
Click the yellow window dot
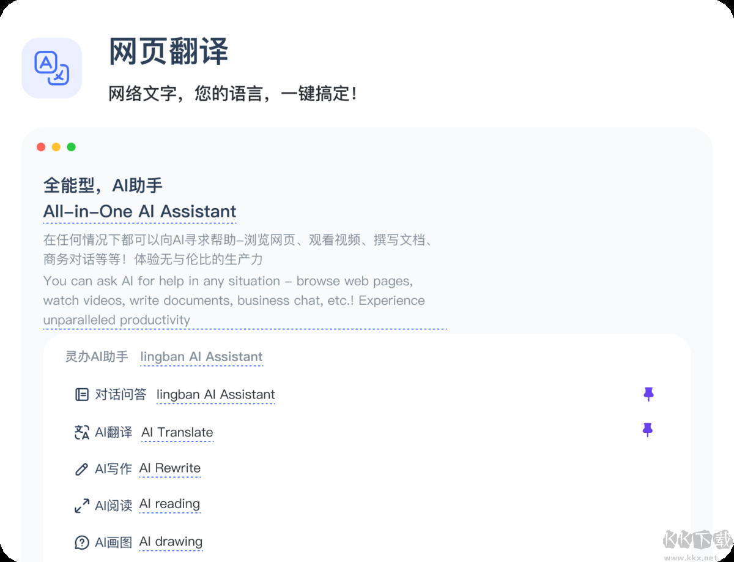(x=56, y=147)
